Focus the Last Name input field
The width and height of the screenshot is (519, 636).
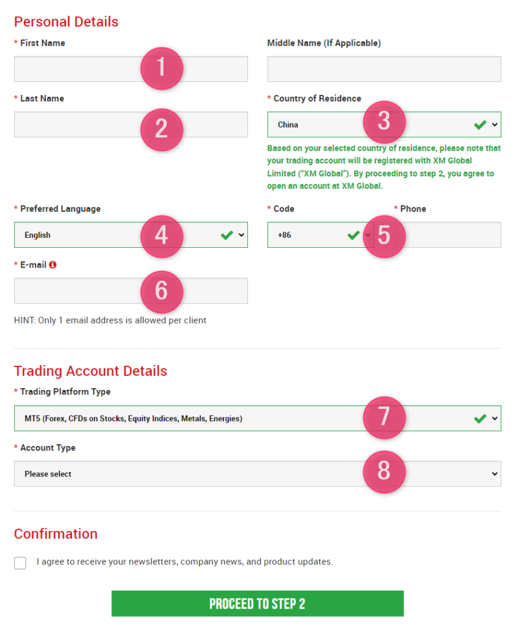pos(131,124)
